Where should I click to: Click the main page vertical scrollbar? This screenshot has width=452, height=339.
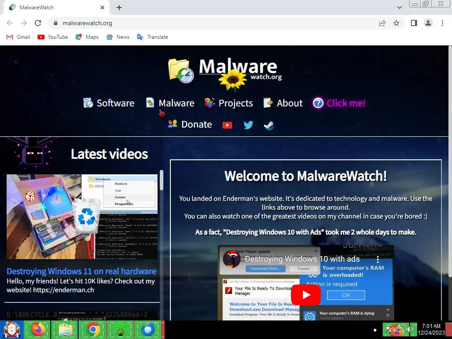(x=450, y=162)
